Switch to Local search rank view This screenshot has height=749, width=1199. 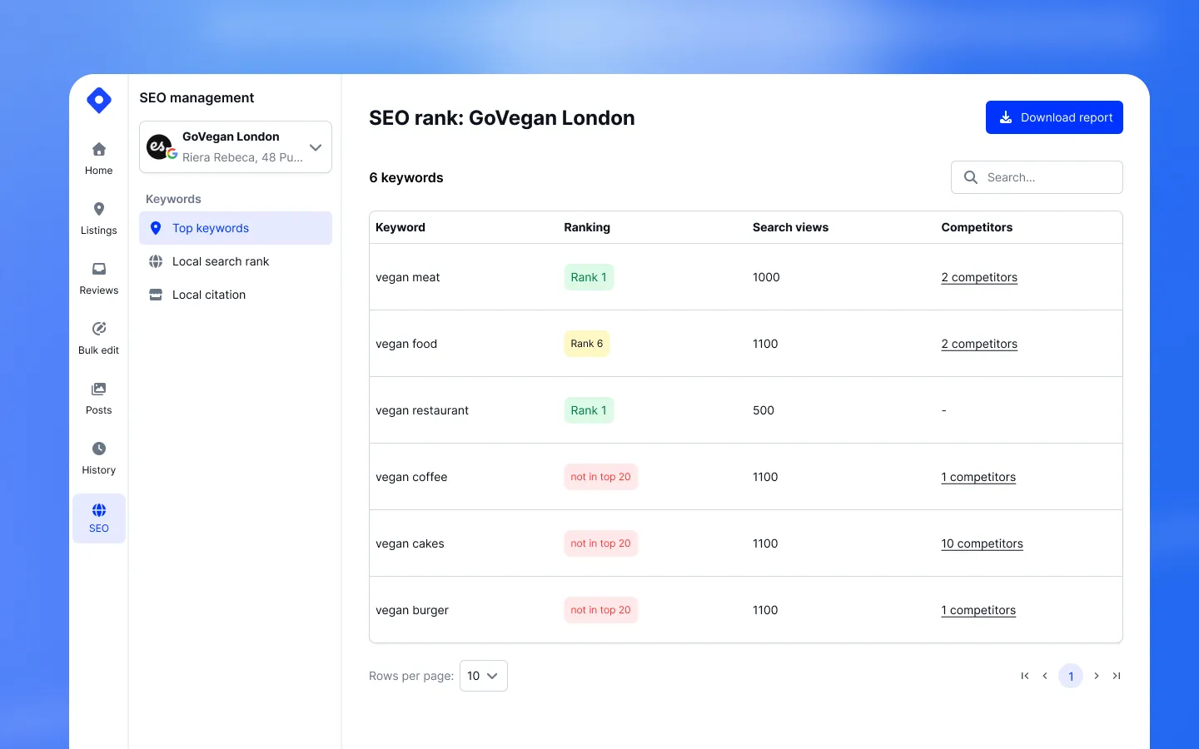pyautogui.click(x=221, y=261)
